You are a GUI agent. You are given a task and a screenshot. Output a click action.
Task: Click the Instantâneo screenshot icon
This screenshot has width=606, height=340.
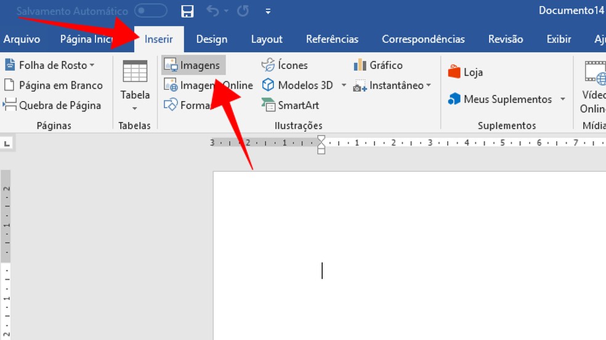[360, 86]
